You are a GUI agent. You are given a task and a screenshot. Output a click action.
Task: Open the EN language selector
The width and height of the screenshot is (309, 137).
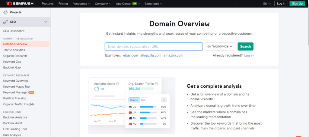pyautogui.click(x=266, y=4)
